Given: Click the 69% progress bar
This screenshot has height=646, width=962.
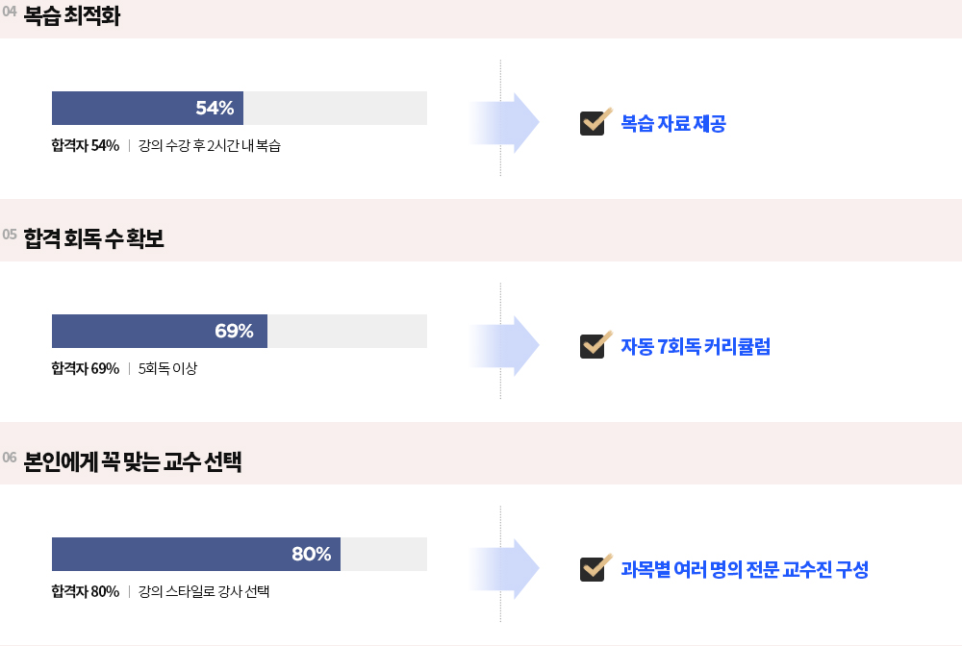Looking at the screenshot, I should pyautogui.click(x=240, y=332).
